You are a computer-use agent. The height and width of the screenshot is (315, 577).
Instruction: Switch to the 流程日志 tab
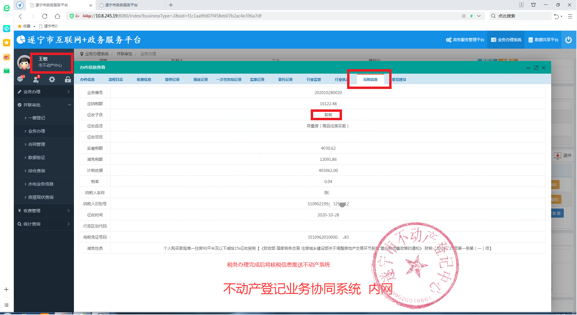(116, 80)
